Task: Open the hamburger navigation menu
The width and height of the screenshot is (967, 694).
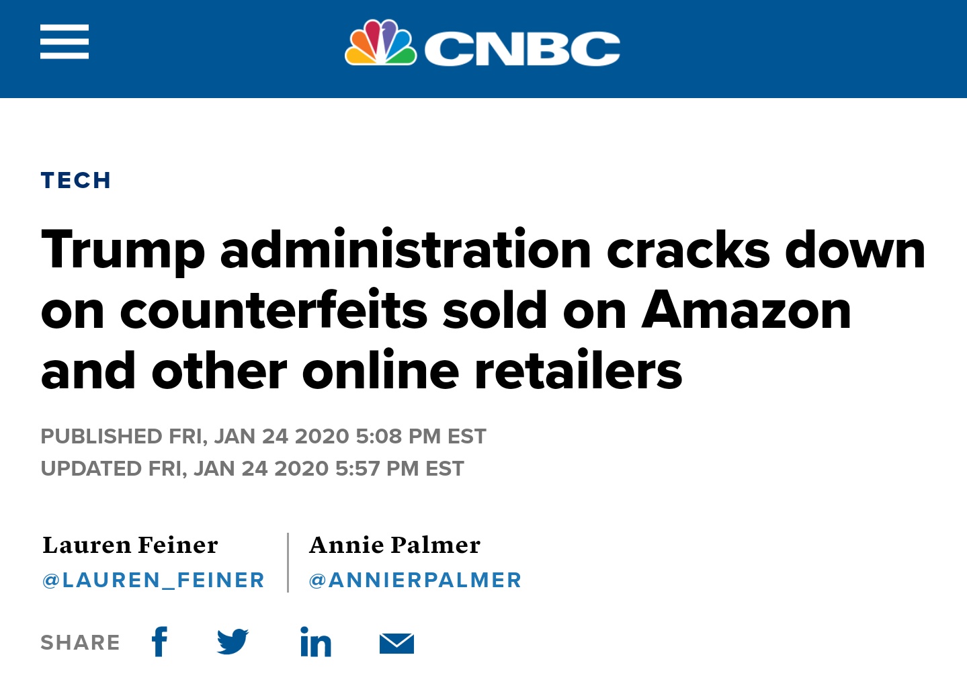Action: click(x=65, y=42)
